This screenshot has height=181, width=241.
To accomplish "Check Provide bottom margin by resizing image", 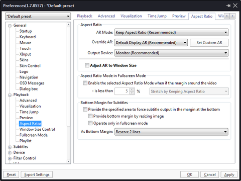I will pyautogui.click(x=90, y=116).
